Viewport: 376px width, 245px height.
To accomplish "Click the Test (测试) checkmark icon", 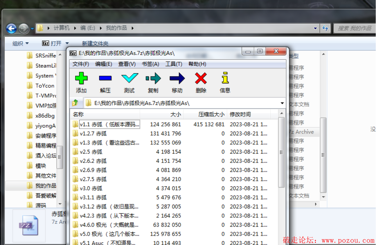I will point(129,78).
